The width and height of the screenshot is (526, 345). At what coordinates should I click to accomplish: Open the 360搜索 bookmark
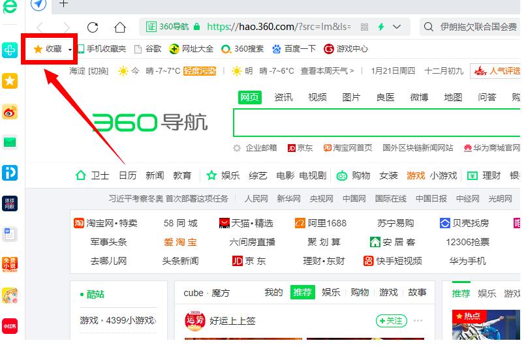pos(242,49)
